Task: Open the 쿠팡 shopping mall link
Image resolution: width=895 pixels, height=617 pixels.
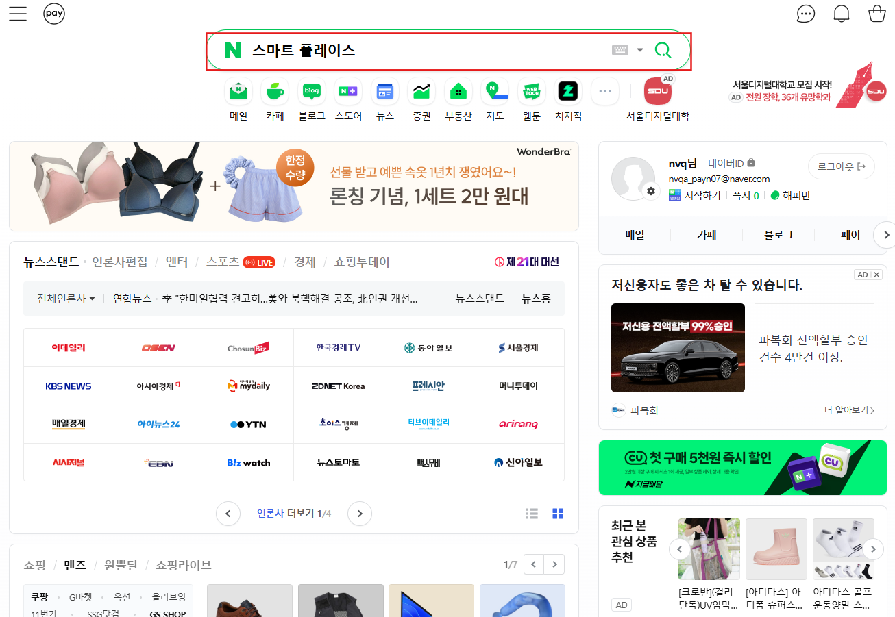Action: click(40, 597)
